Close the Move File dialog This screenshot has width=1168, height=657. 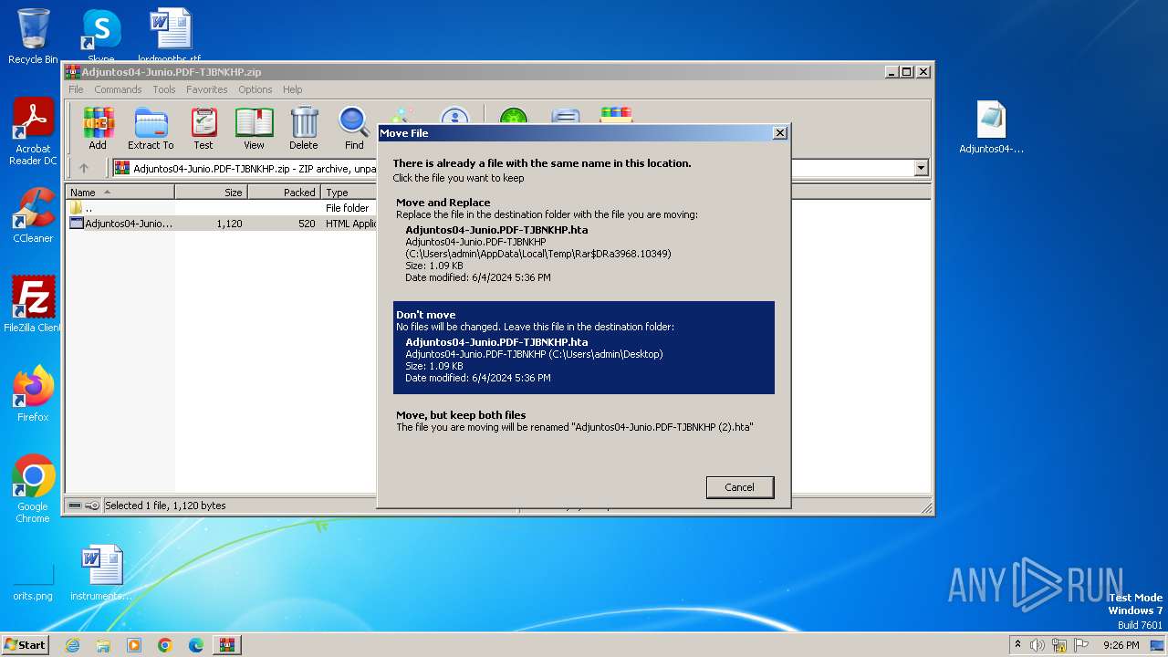click(x=779, y=133)
